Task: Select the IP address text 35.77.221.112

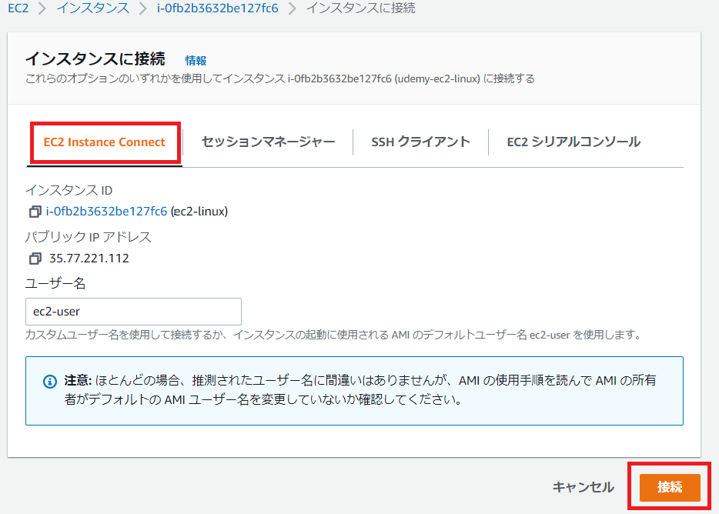Action: (x=89, y=259)
